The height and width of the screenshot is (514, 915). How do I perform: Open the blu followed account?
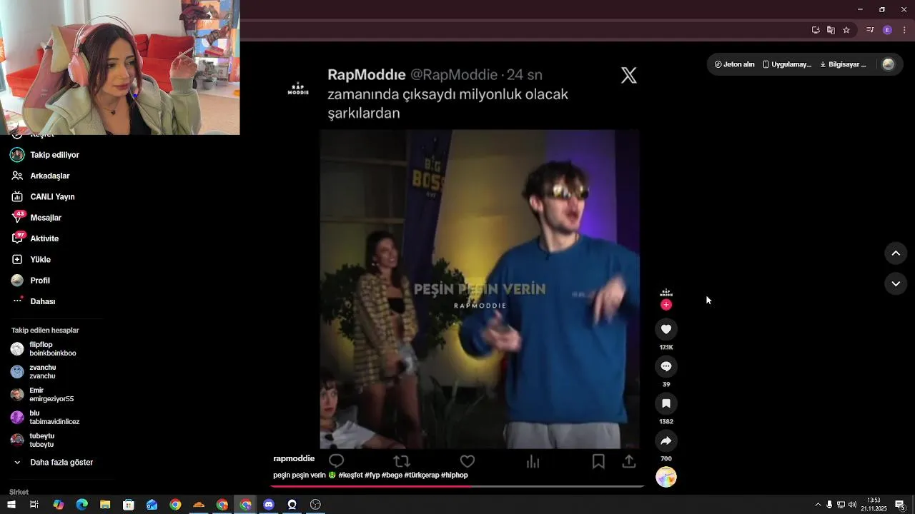pos(45,418)
